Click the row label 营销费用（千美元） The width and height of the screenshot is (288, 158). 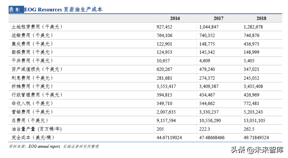pos(32,112)
